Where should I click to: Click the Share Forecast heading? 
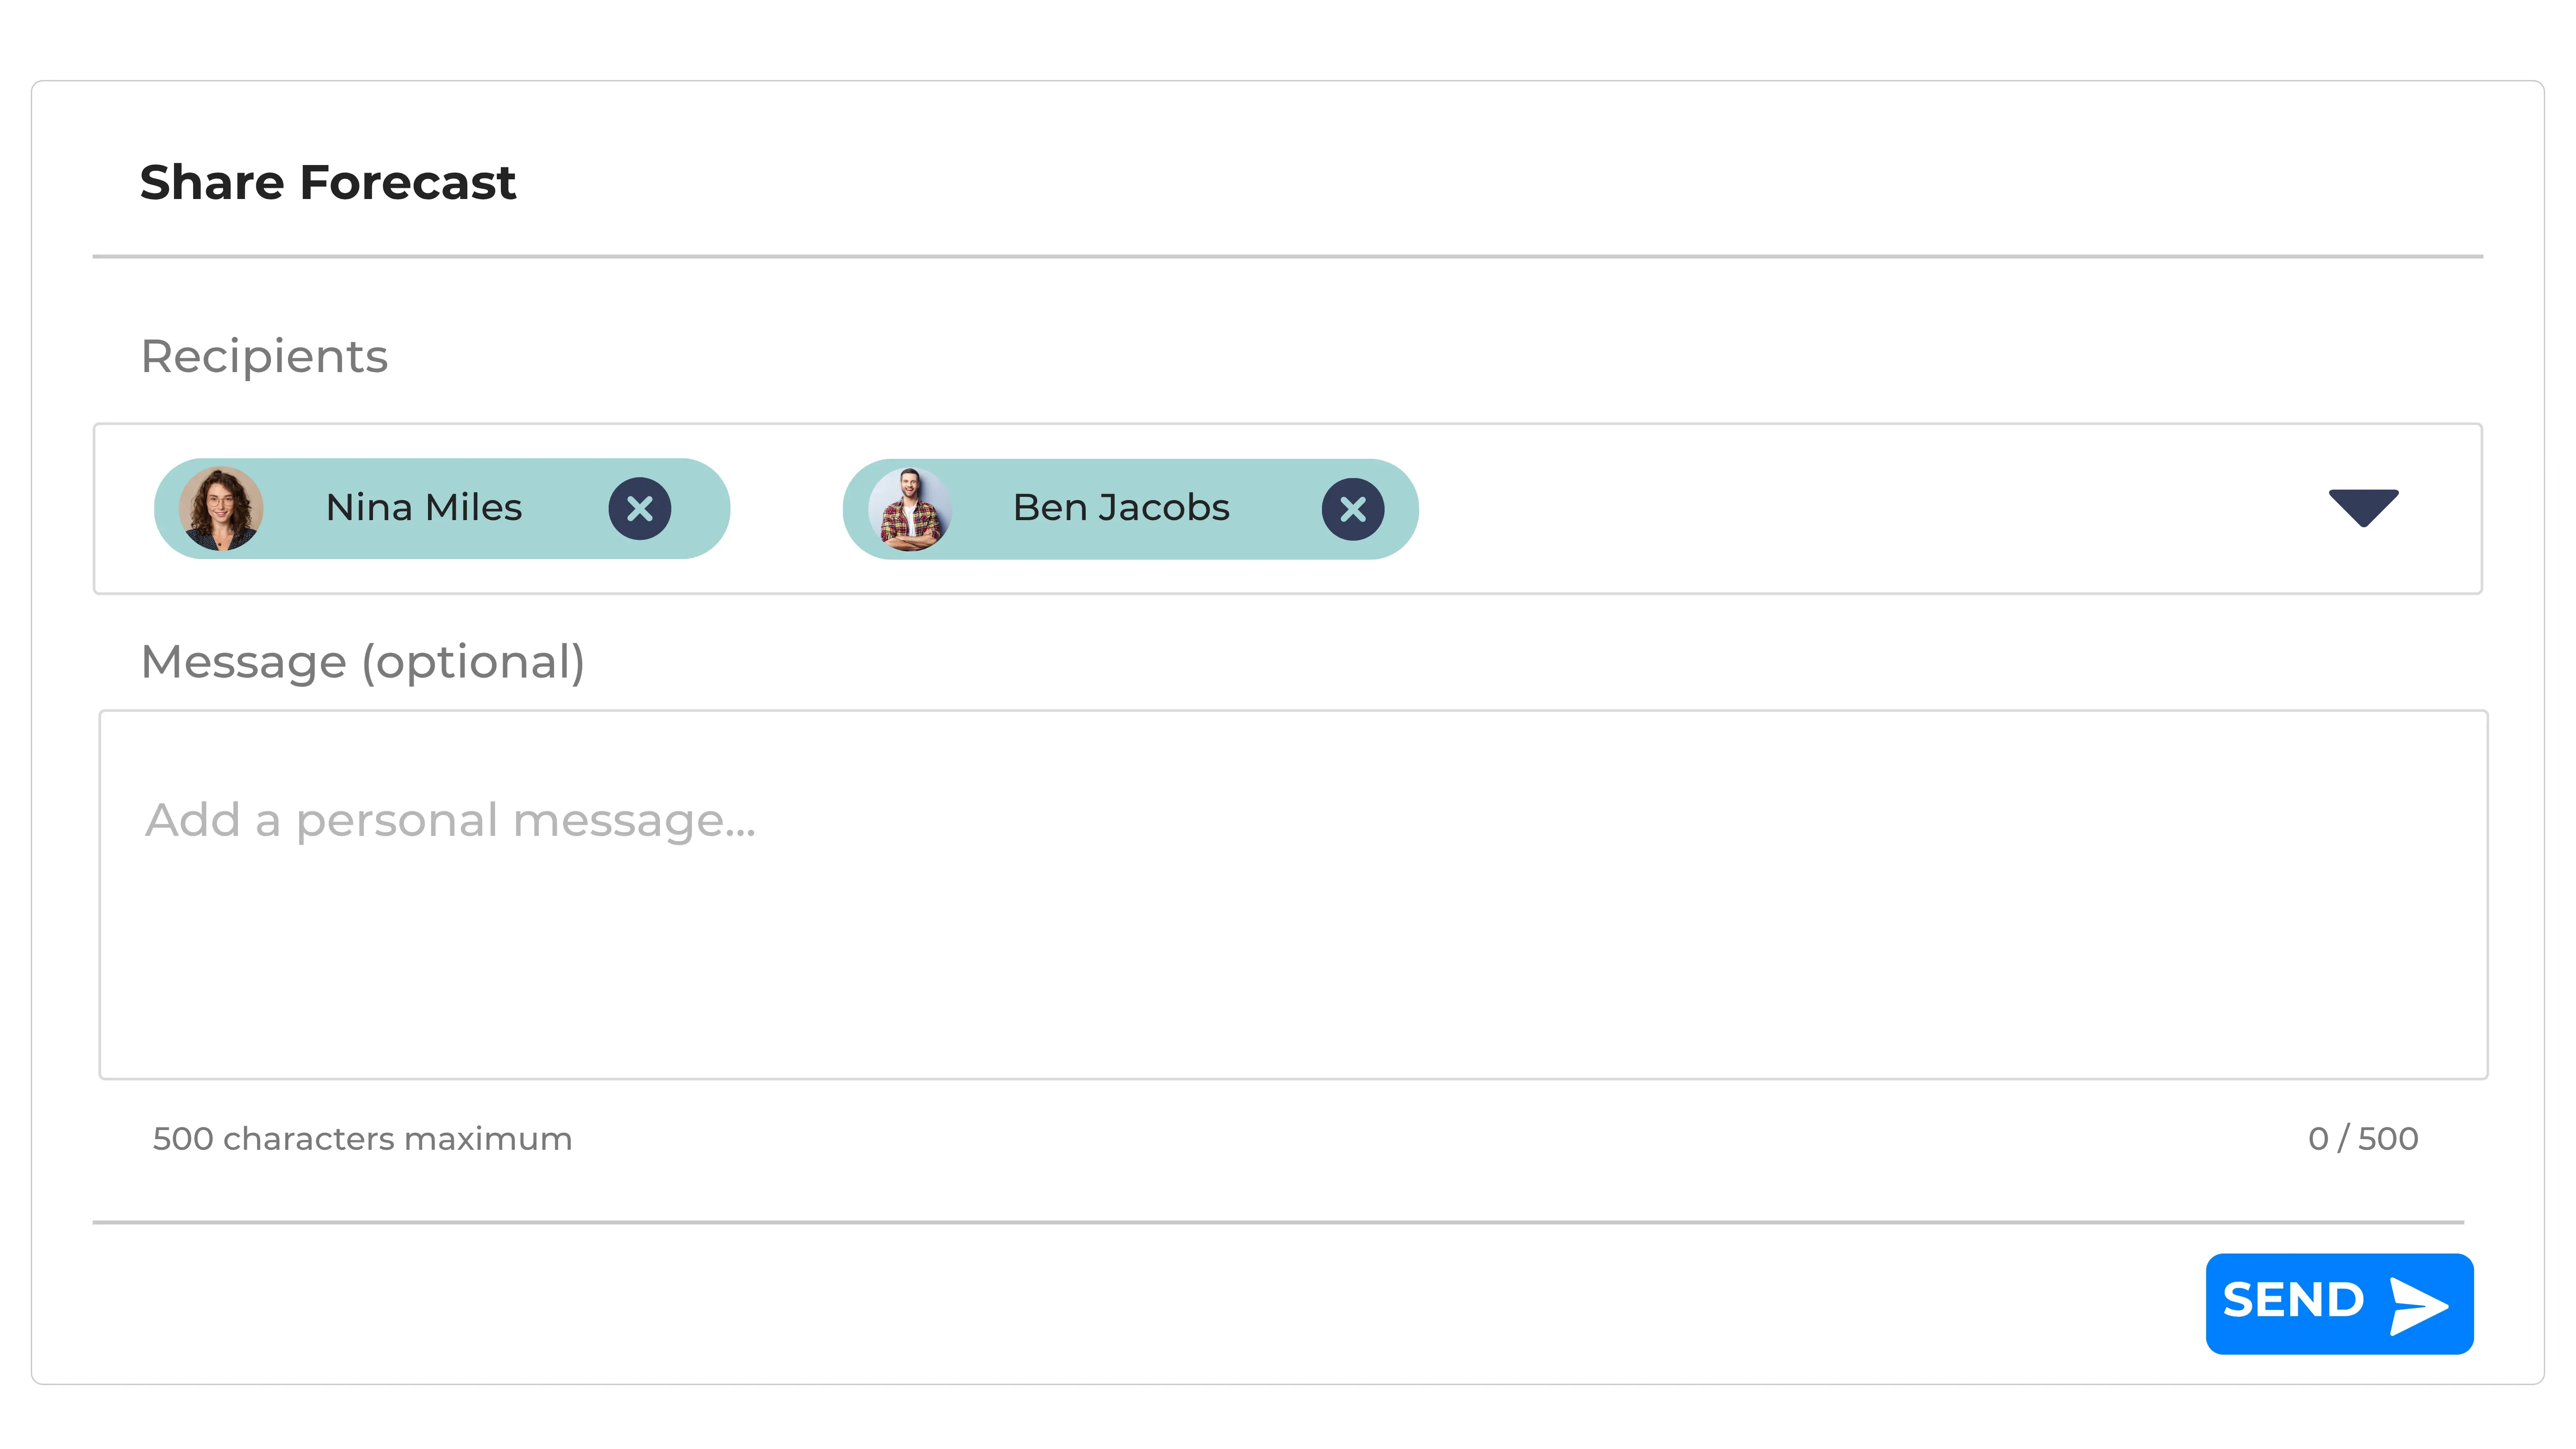click(328, 183)
